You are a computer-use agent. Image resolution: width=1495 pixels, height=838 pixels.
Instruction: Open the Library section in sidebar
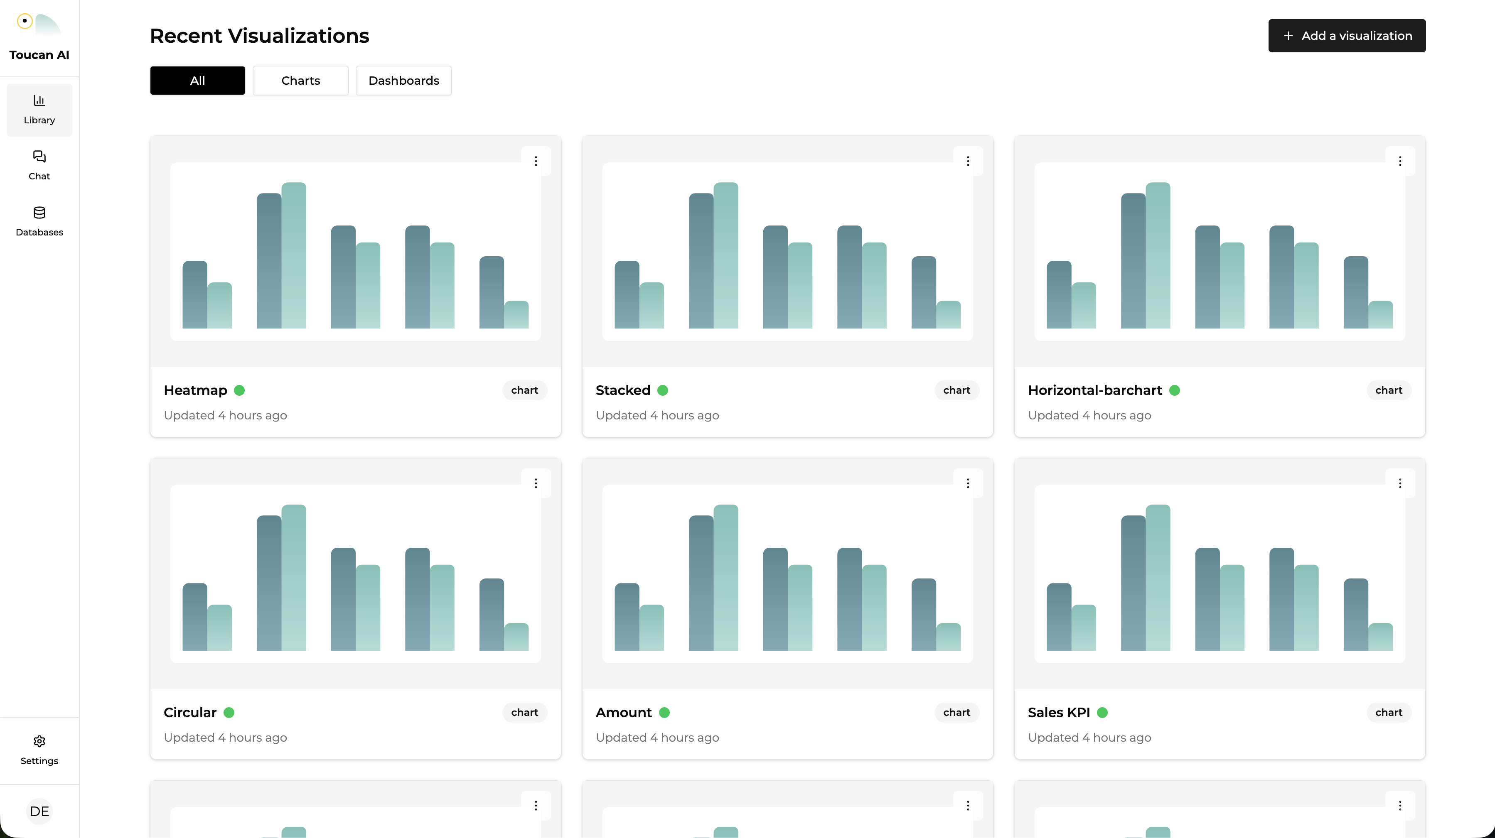point(39,110)
